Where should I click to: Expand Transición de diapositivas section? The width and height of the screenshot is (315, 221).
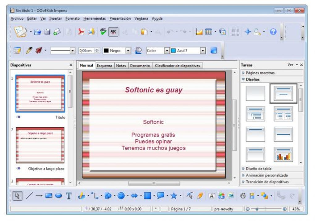click(x=272, y=182)
